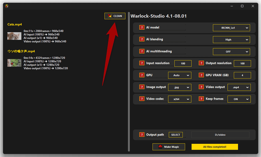This screenshot has width=261, height=157.
Task: Click the help icon beside Video codec
Action: 142,99
